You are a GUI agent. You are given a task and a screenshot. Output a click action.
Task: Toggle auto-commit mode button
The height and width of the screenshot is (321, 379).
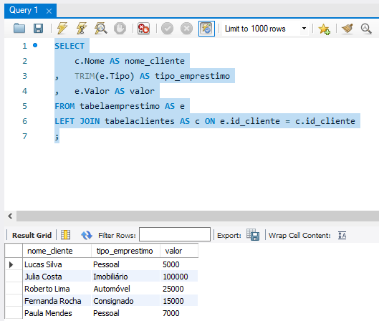click(x=206, y=29)
